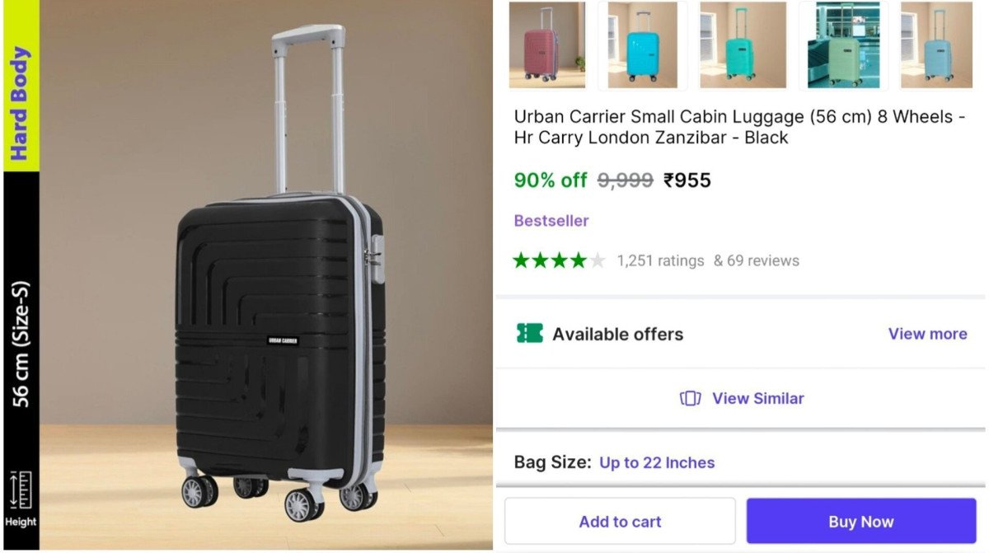Click the Bestseller tag
989x553 pixels.
click(551, 221)
